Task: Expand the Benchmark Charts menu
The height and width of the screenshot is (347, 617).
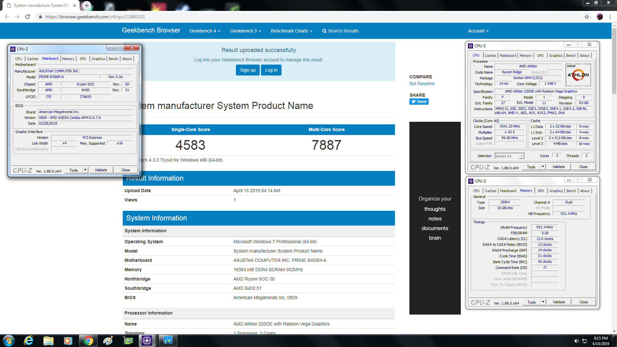Action: click(291, 31)
